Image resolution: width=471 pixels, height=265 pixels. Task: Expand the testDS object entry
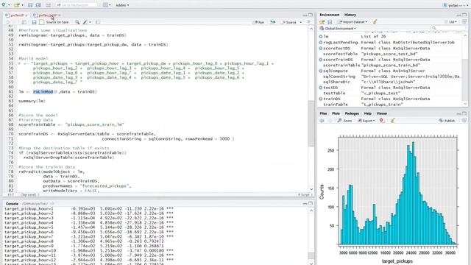[x=321, y=88]
